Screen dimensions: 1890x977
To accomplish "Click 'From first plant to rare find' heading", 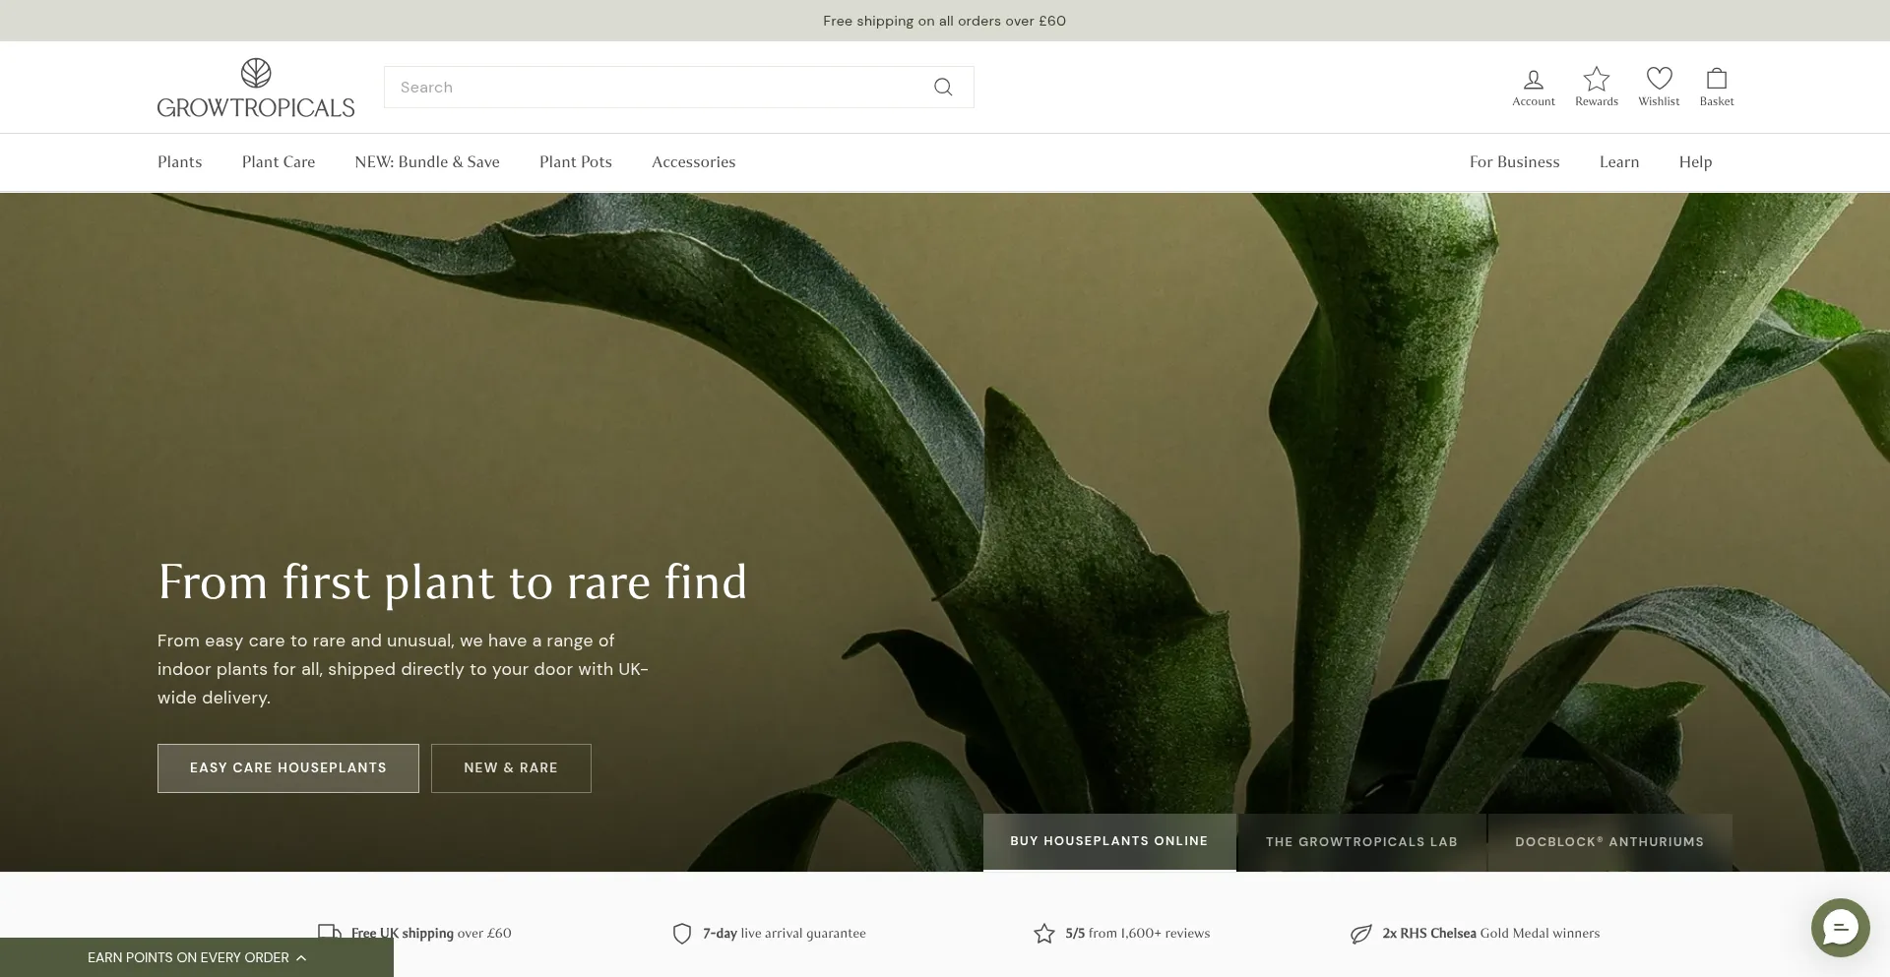I will tap(453, 582).
